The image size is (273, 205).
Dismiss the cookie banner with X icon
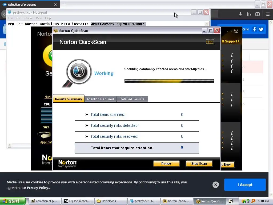click(x=215, y=185)
